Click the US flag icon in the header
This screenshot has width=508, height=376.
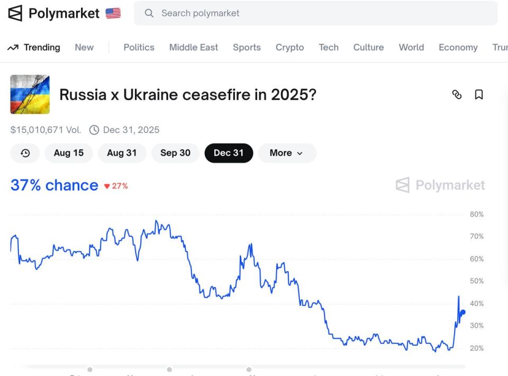click(113, 12)
